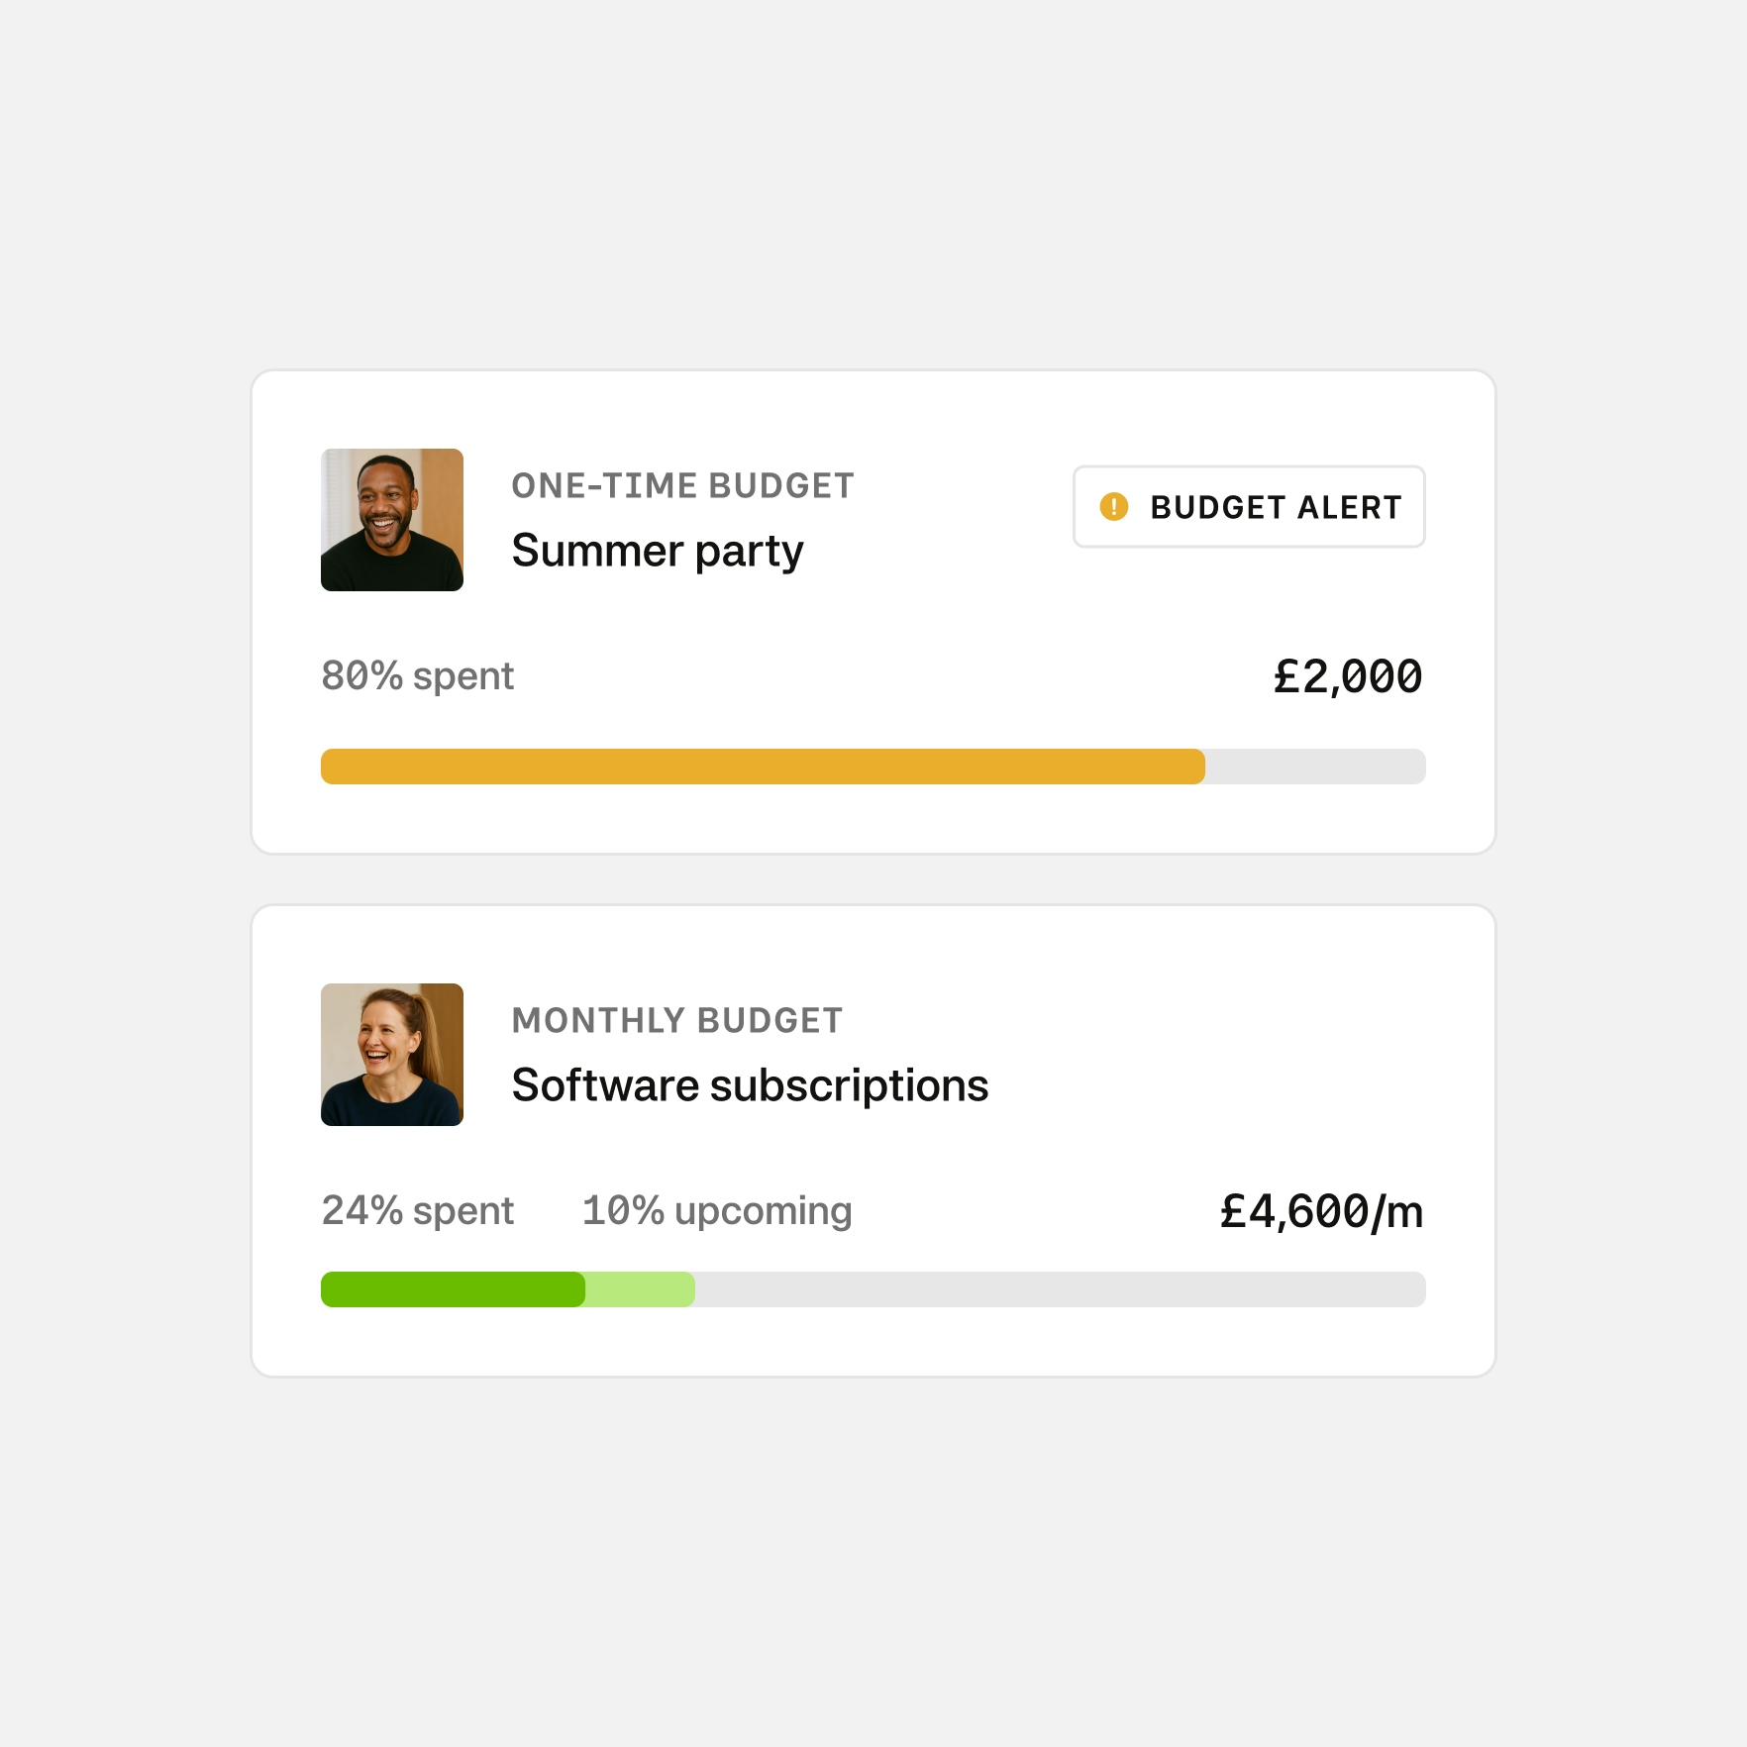Click the Summer party owner's avatar photo
This screenshot has height=1747, width=1747.
click(392, 520)
